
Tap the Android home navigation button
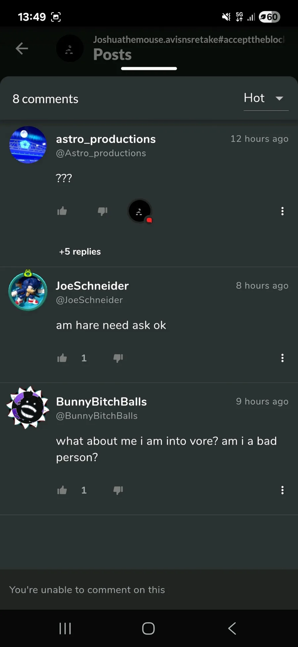[x=148, y=628]
